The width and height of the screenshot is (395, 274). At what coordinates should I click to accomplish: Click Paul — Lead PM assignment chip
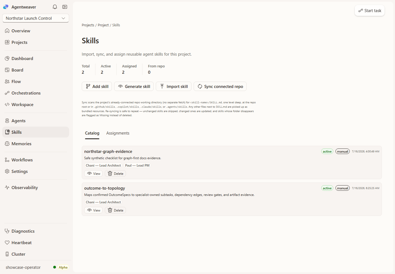(137, 165)
